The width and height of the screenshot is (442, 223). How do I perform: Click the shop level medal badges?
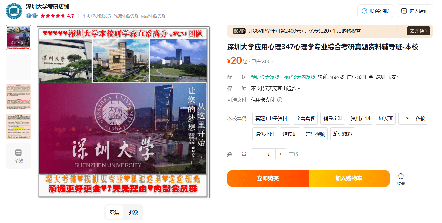click(x=32, y=16)
